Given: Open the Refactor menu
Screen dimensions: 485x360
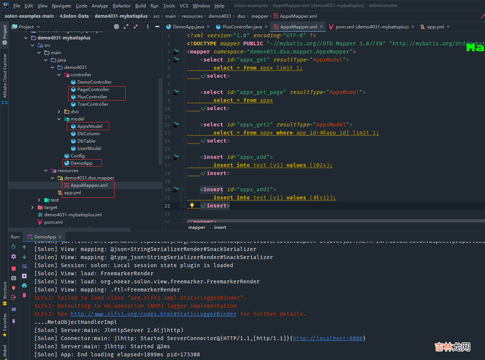Looking at the screenshot, I should pyautogui.click(x=122, y=6).
